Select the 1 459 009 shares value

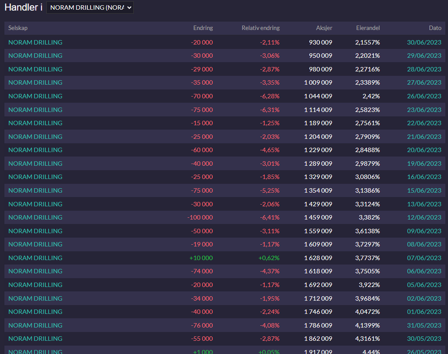(x=318, y=217)
